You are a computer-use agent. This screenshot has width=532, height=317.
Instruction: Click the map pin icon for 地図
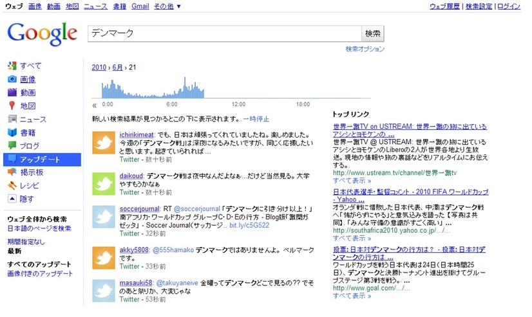pyautogui.click(x=12, y=105)
